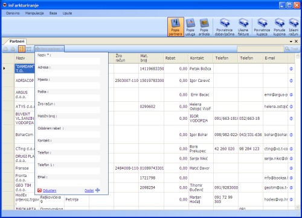The height and width of the screenshot is (218, 302).
Task: Click the blue round icon in Emir Bacac row
Action: [291, 95]
